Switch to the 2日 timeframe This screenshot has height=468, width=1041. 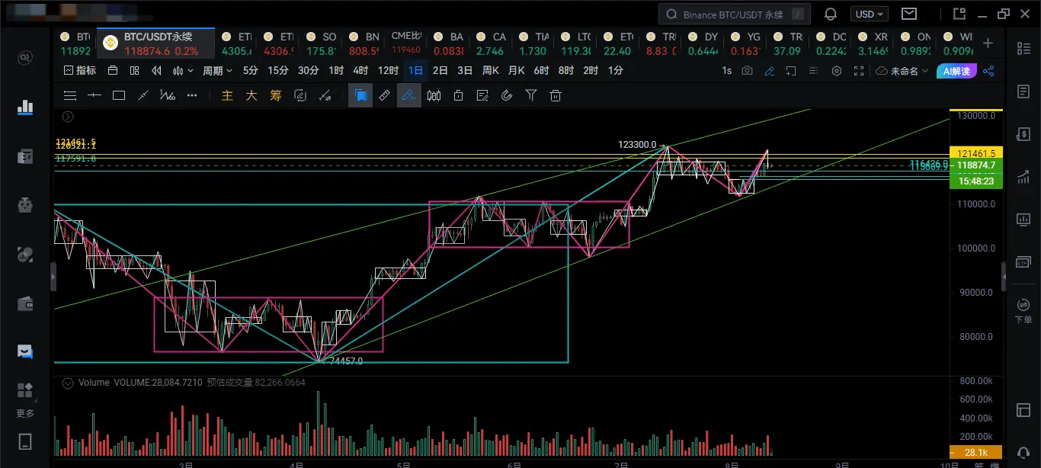[440, 70]
